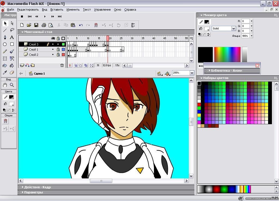This screenshot has width=279, height=201.
Task: Pick the Eraser tool
Action: click(12, 73)
